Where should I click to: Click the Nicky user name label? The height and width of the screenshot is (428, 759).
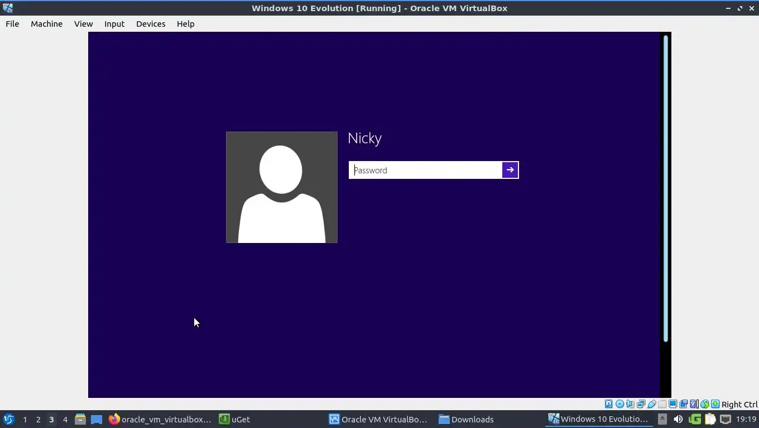(364, 138)
